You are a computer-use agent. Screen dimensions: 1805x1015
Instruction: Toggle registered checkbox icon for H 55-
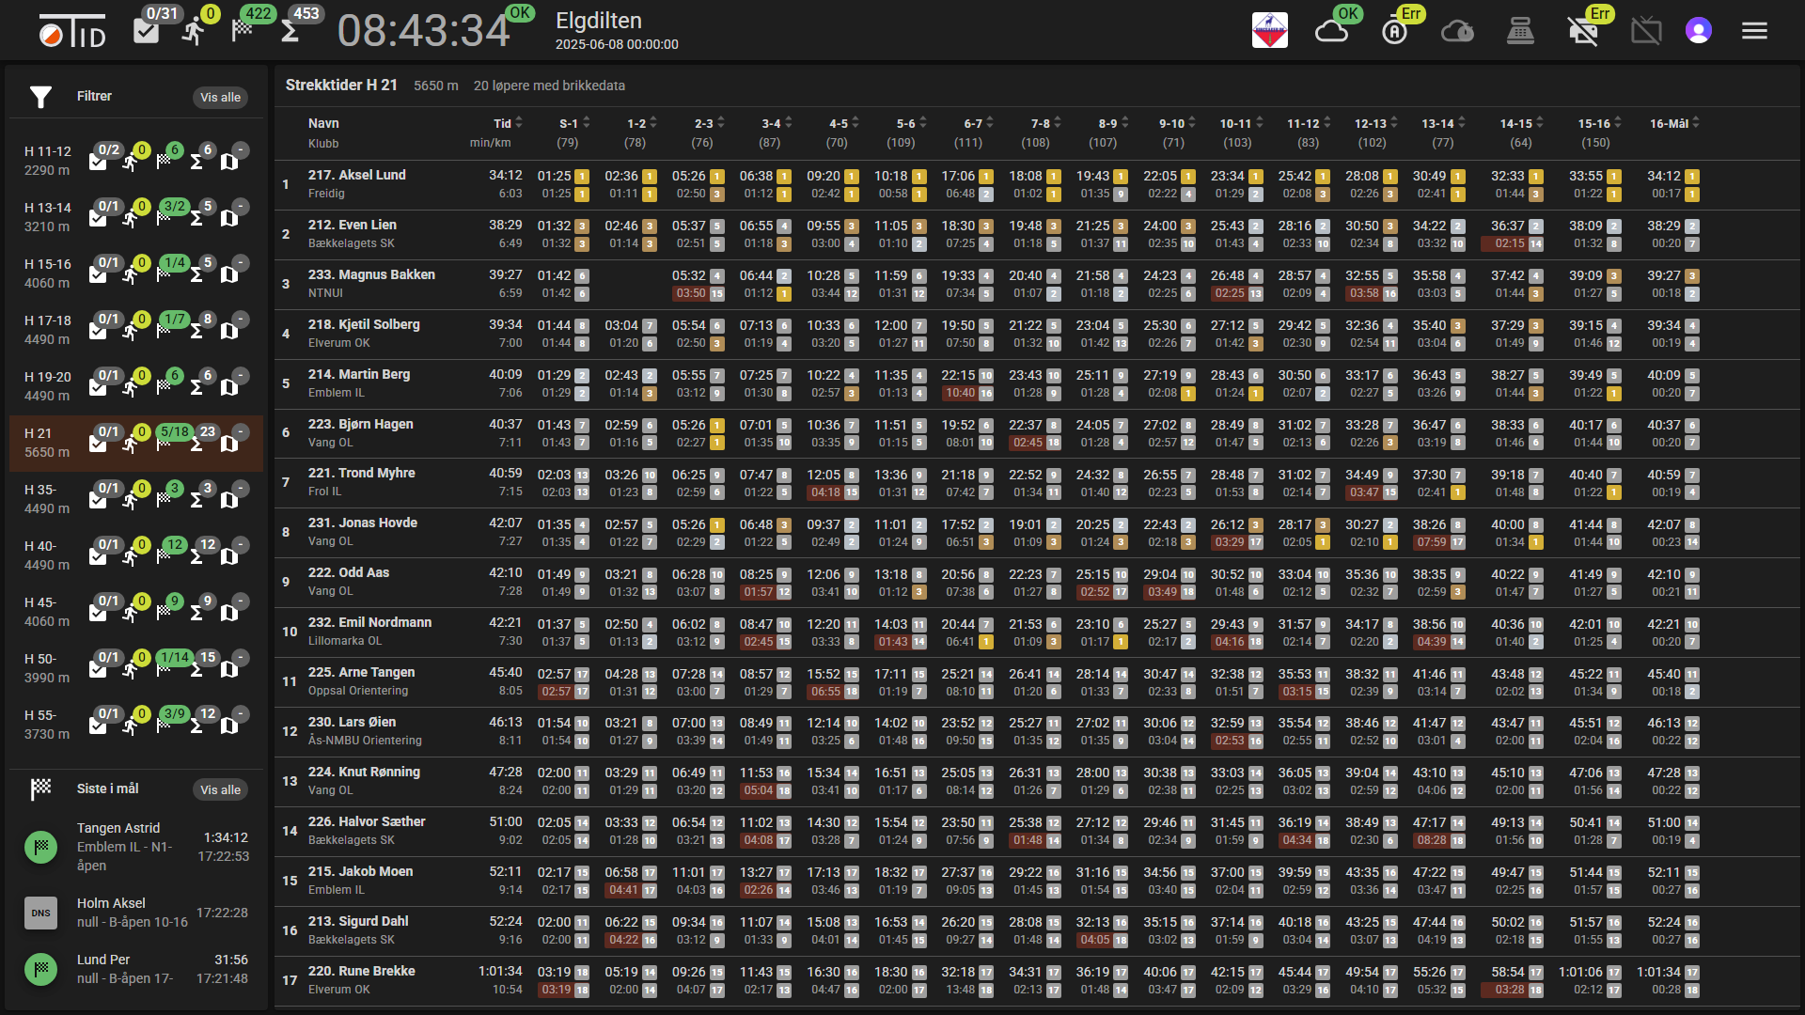(98, 726)
